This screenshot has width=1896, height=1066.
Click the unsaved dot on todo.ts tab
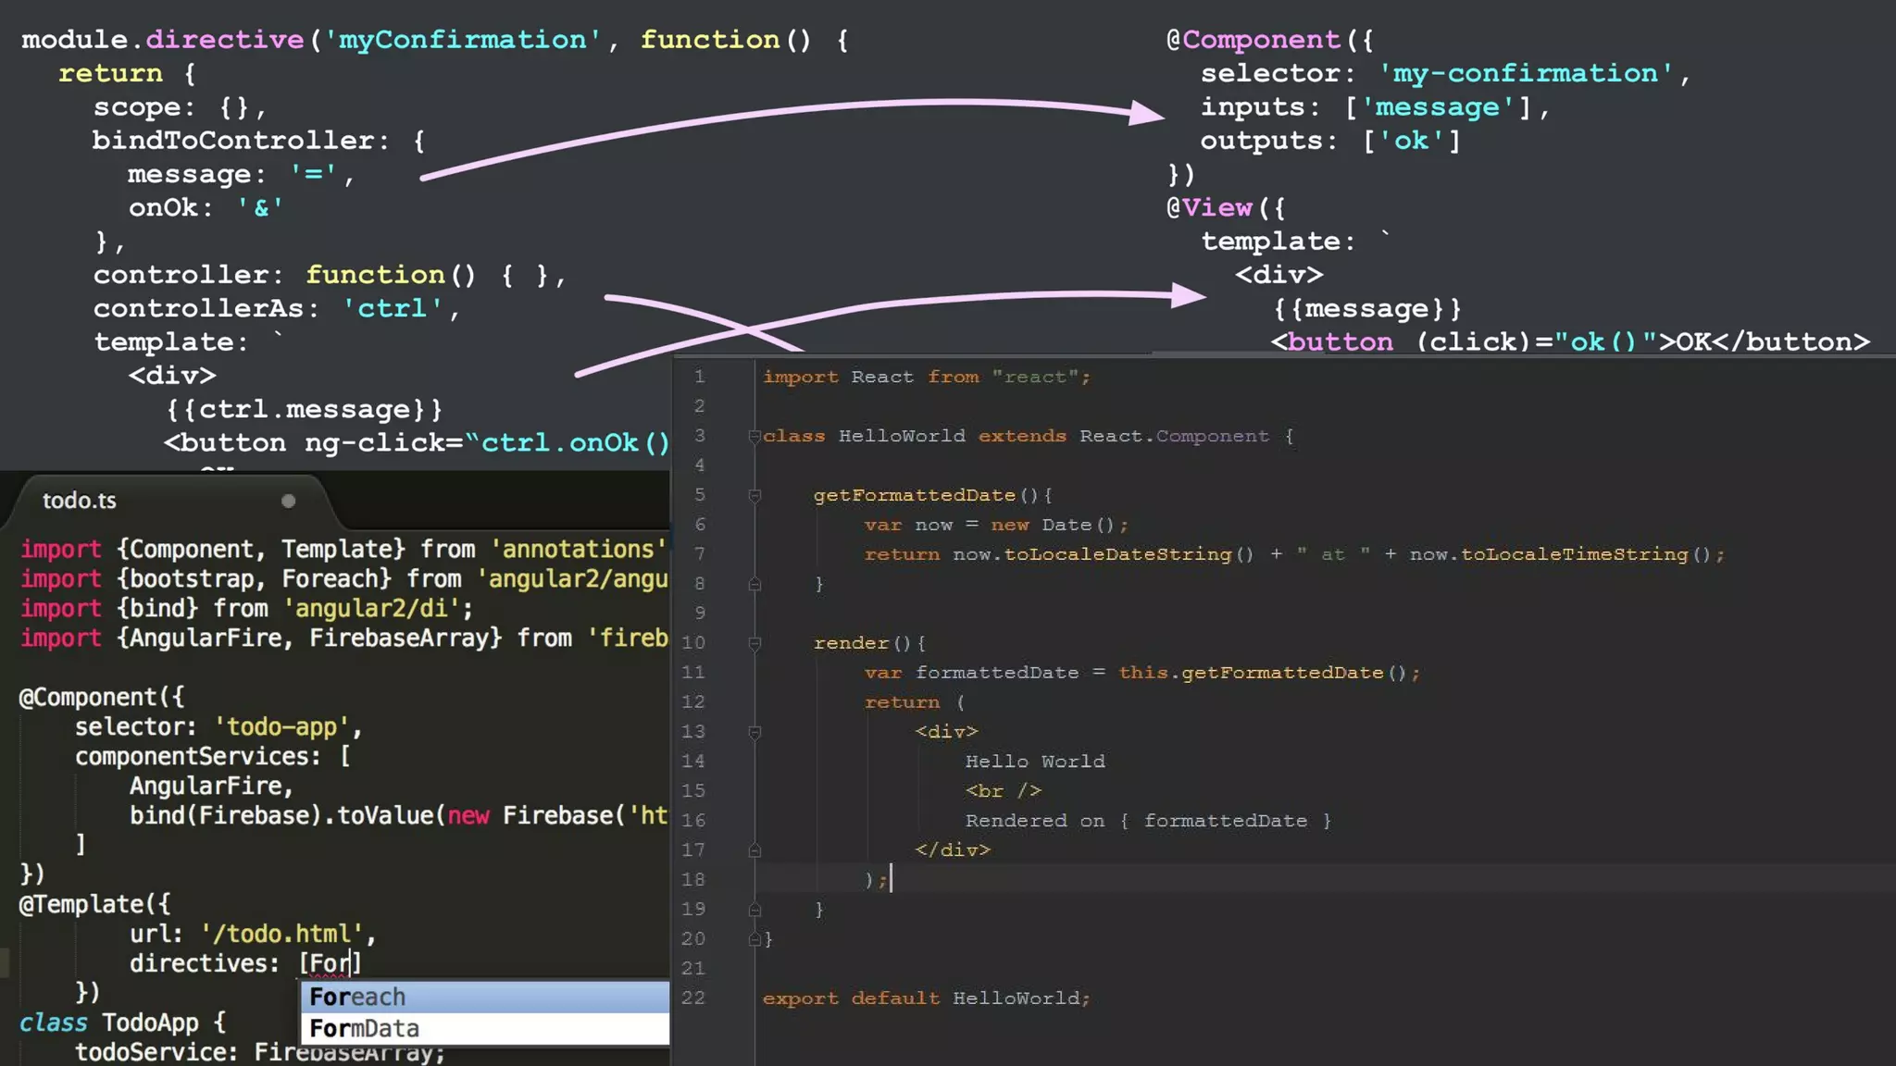[288, 501]
